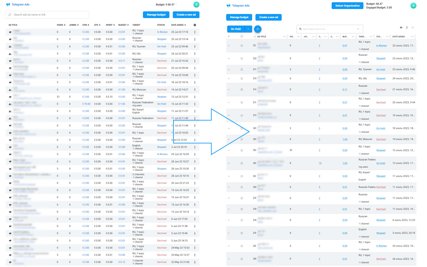Tick the select-all checkbox in the right view header

pyautogui.click(x=242, y=37)
